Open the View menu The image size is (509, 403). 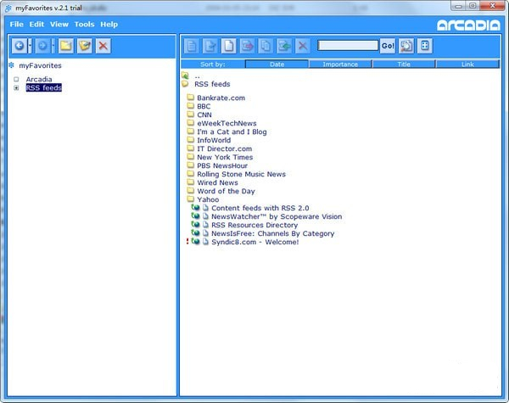point(59,25)
